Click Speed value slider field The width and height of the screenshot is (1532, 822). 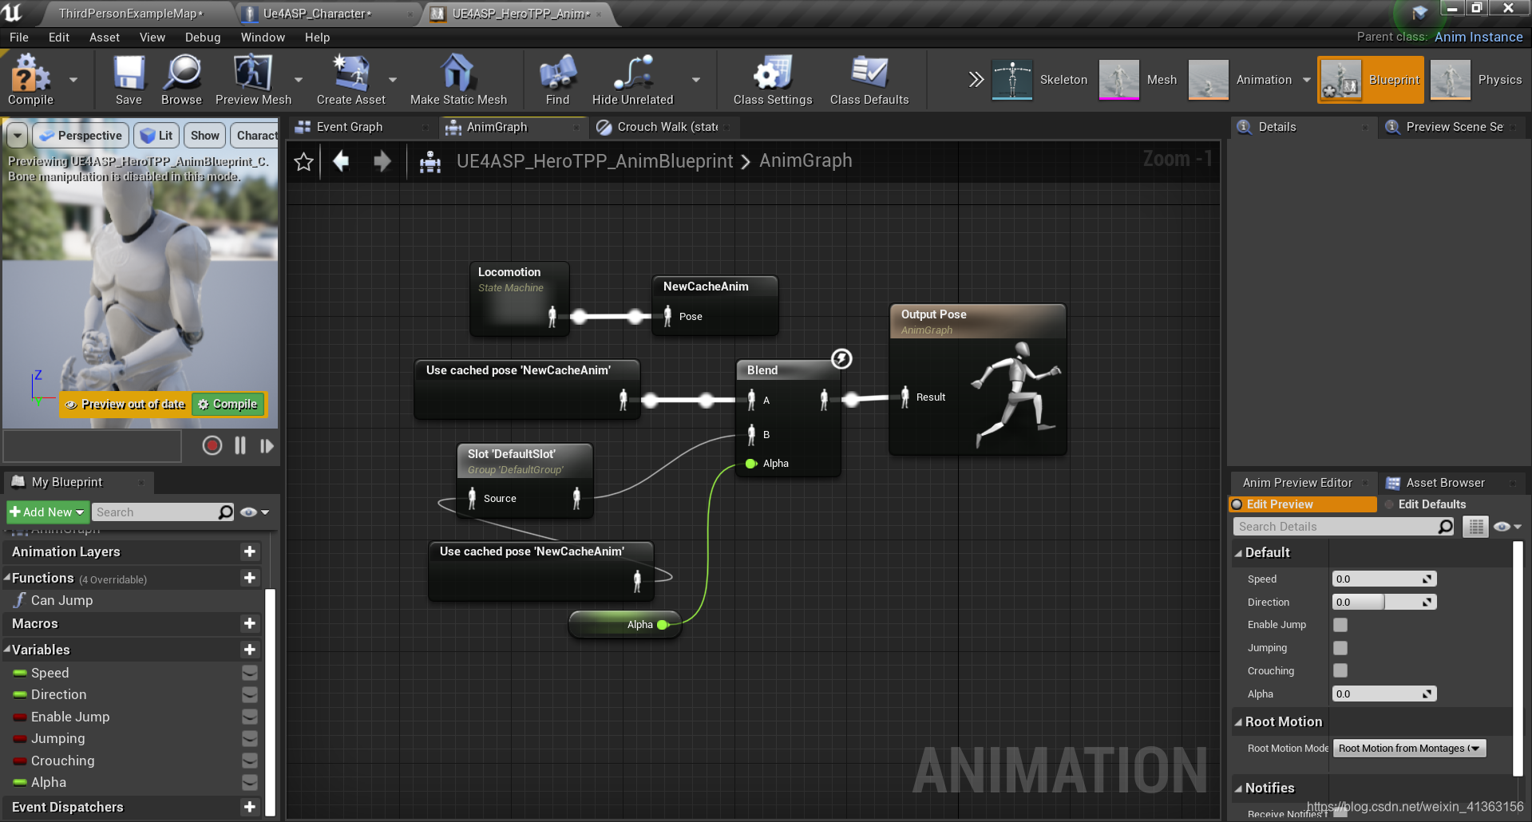click(x=1384, y=579)
